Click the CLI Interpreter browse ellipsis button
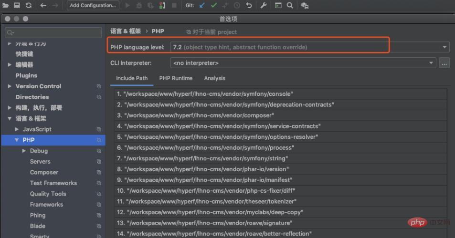 [x=444, y=63]
